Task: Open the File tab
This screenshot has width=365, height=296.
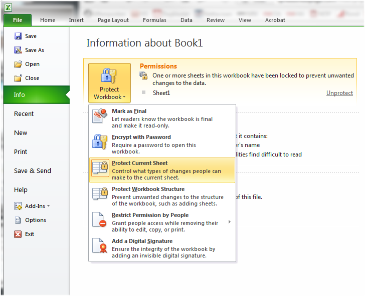Action: [x=18, y=20]
